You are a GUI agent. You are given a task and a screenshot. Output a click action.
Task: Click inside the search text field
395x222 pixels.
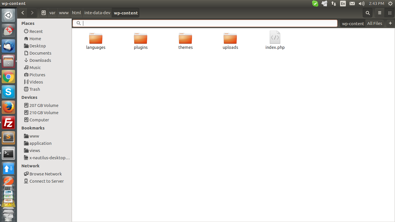coord(208,23)
